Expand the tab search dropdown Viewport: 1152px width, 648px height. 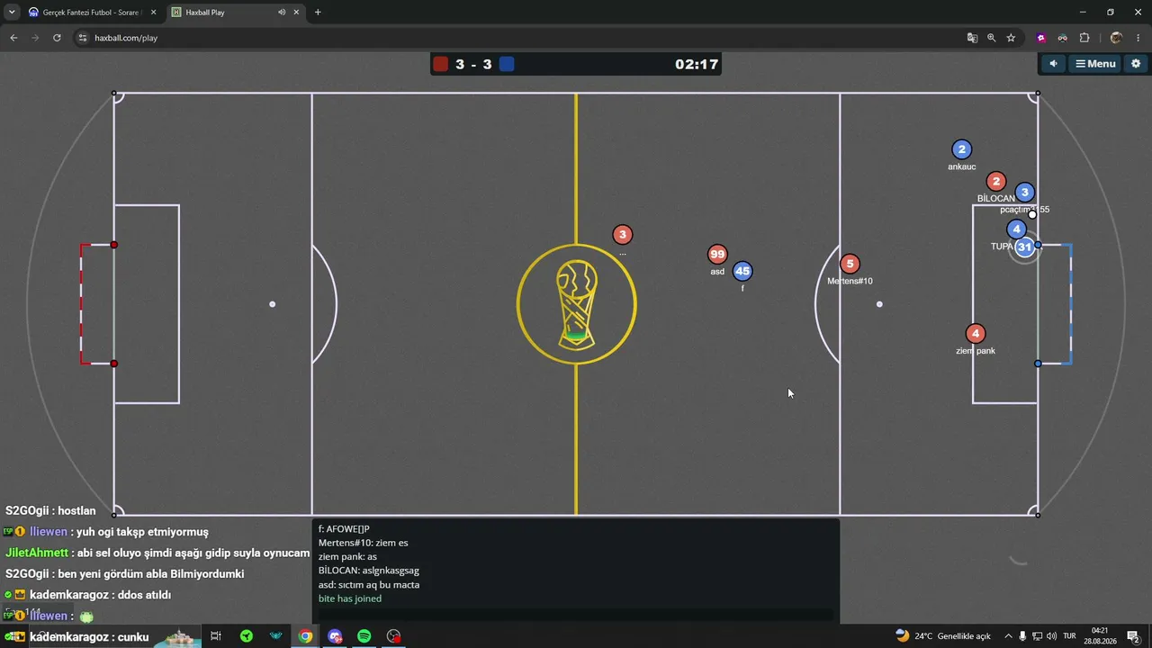click(12, 13)
